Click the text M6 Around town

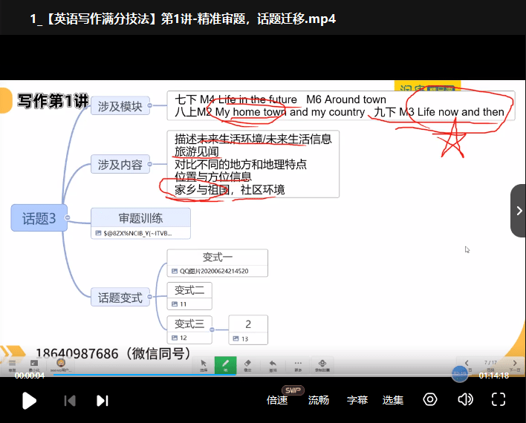[346, 99]
